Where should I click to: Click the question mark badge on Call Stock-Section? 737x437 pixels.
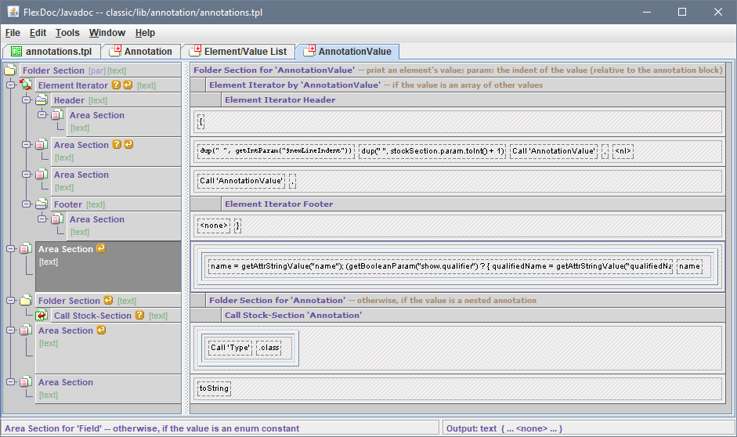pos(139,316)
